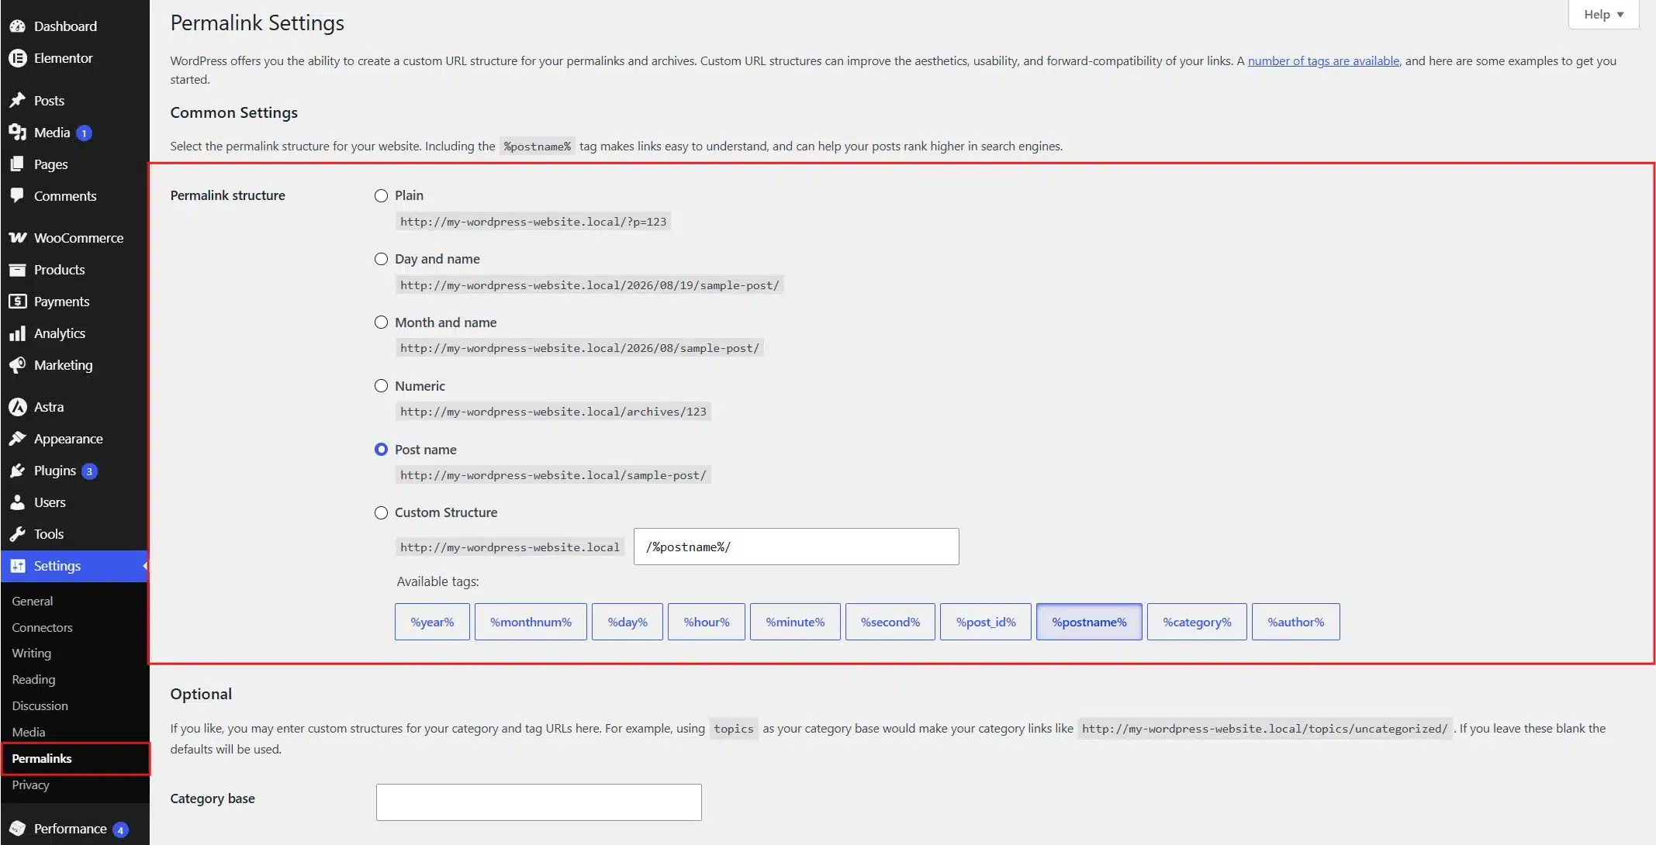This screenshot has height=845, width=1656.
Task: Insert the %year% tag button
Action: [x=432, y=622]
